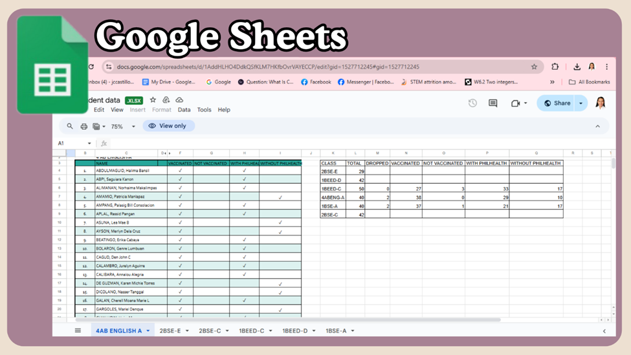Screen dimensions: 631x355
Task: Open the 4AB ENGLISH A sheet tab menu arrow
Action: 148,331
